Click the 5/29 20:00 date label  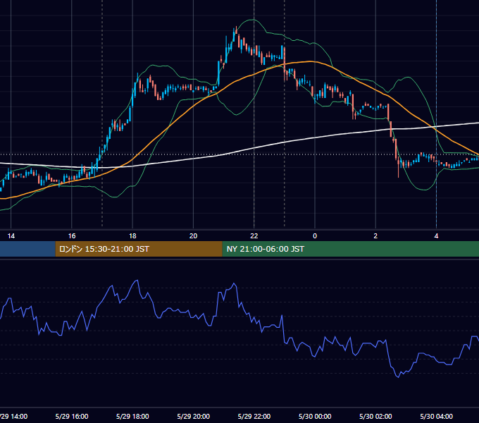click(x=194, y=416)
